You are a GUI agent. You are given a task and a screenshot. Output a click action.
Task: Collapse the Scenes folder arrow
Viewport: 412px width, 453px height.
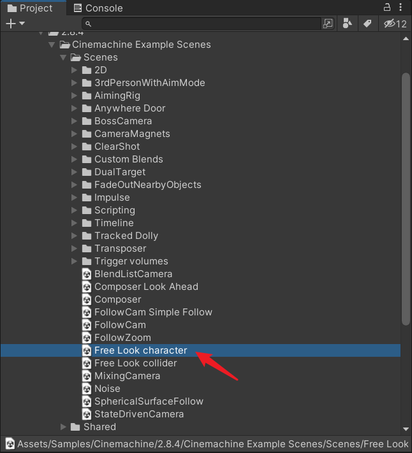click(63, 57)
